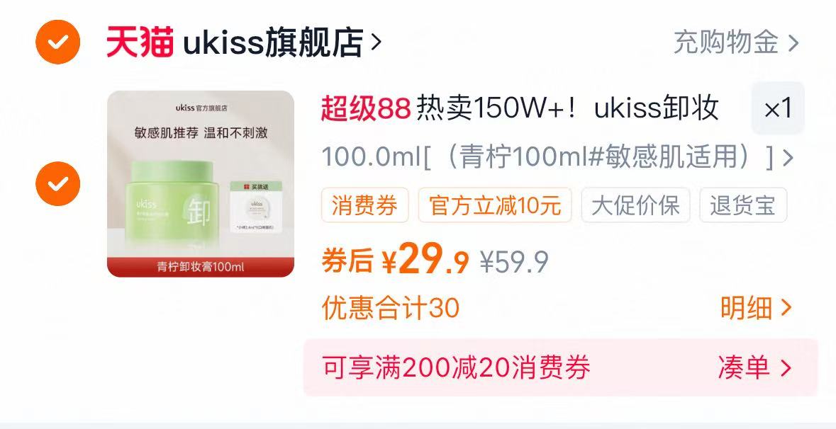View the 券后 ¥29.9 price
This screenshot has width=836, height=429.
click(x=395, y=258)
